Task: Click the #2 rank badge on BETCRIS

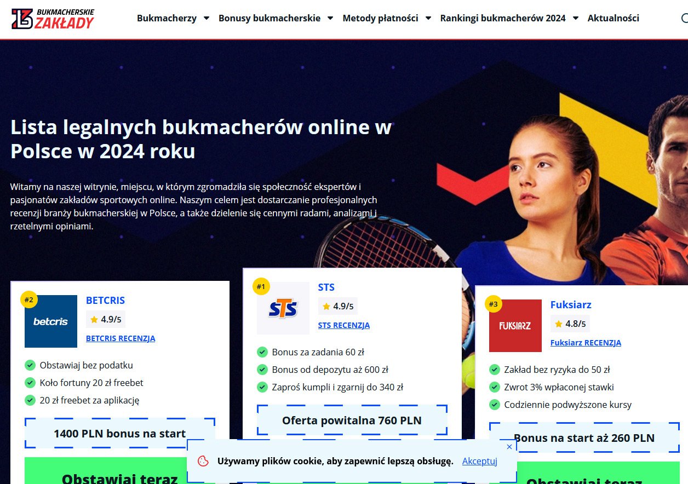Action: pos(29,299)
